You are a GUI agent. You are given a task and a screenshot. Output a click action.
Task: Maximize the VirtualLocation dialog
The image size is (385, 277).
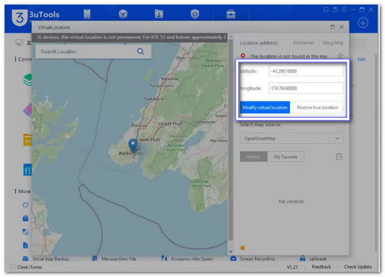tap(332, 27)
